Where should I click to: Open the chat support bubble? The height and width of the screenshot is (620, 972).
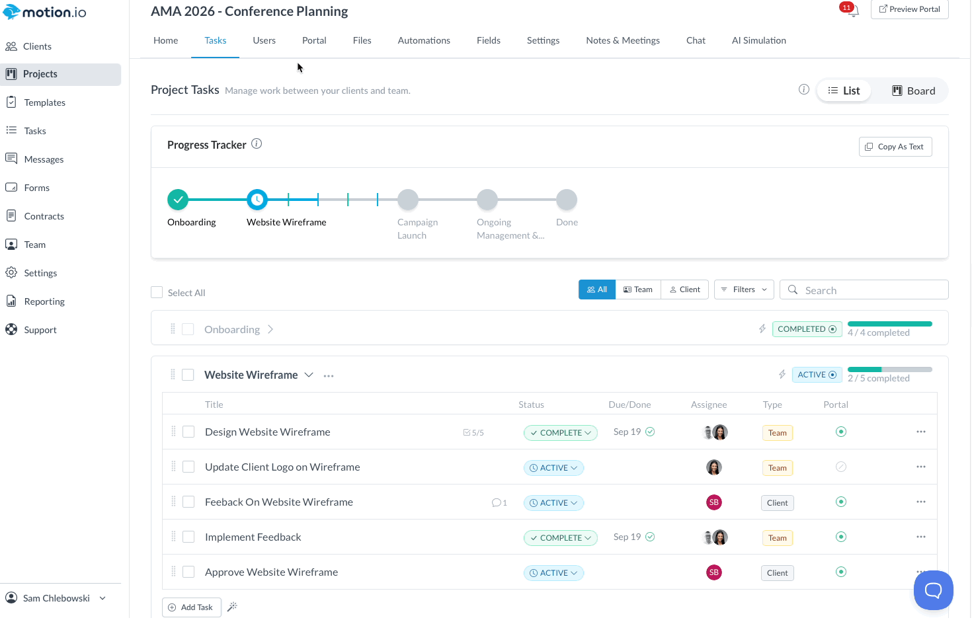click(933, 590)
